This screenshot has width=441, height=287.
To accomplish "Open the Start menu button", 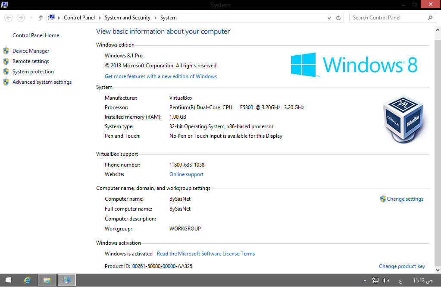I will pyautogui.click(x=9, y=280).
